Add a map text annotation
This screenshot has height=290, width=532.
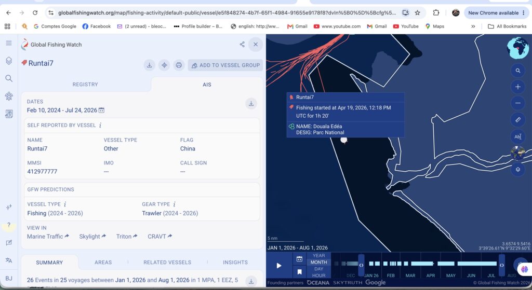(518, 136)
